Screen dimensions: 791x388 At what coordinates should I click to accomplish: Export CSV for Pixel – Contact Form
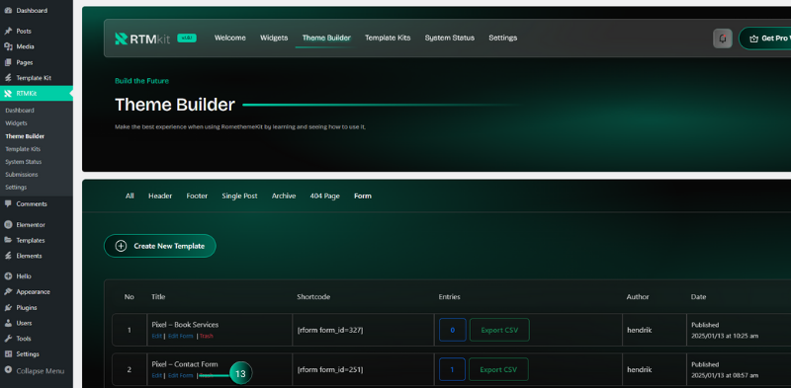pos(498,369)
